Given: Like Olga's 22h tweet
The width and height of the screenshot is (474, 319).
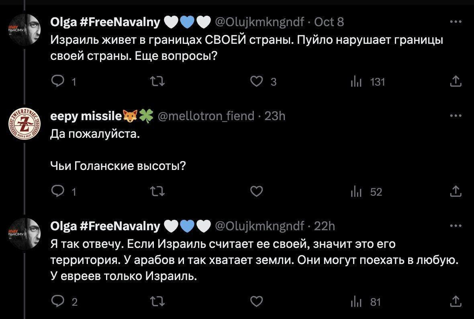Looking at the screenshot, I should click(256, 302).
